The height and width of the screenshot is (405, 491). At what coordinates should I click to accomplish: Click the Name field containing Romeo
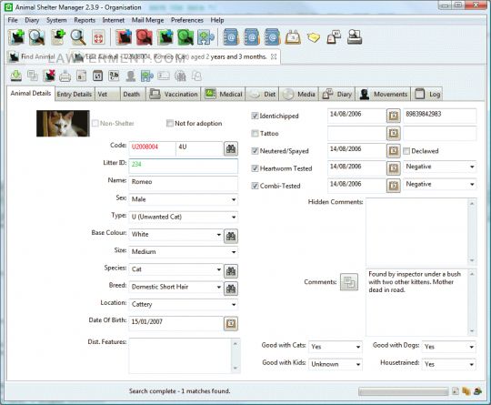point(183,183)
